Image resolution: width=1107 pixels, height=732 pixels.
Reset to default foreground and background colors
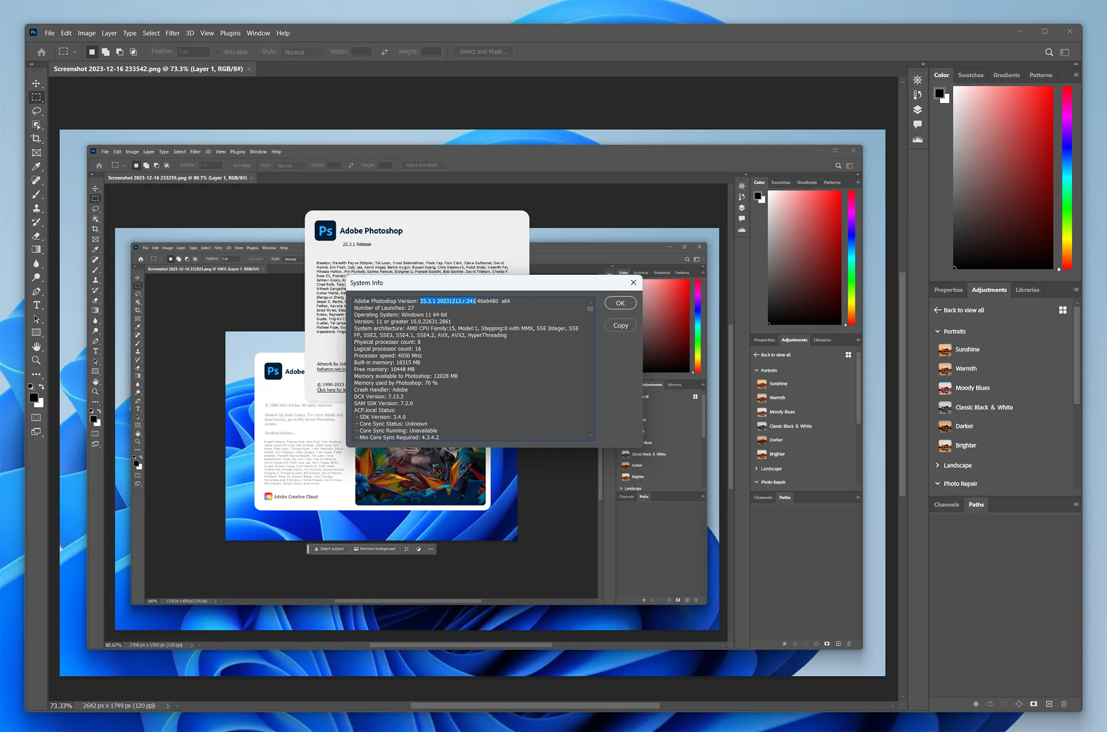tap(30, 387)
